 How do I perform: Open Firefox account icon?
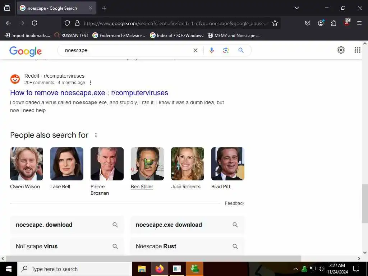pos(321,23)
